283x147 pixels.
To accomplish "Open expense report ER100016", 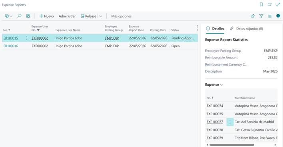I will 11,46.
